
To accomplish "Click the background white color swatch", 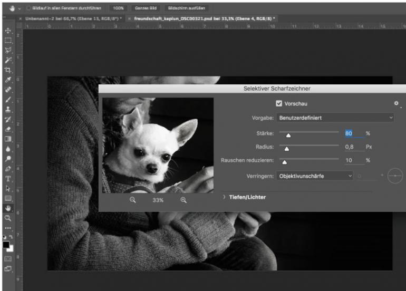I will pos(11,249).
